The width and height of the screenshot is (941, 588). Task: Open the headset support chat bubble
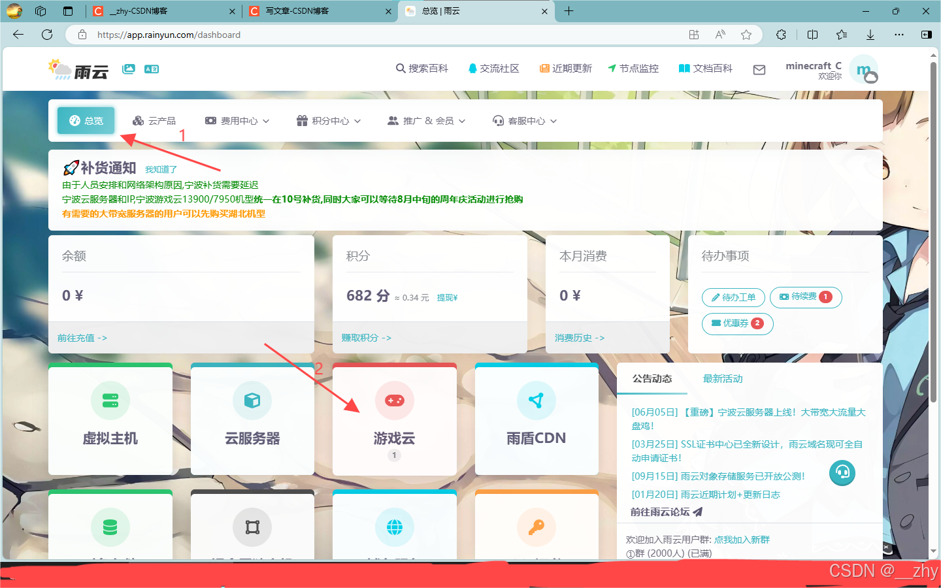[x=842, y=472]
